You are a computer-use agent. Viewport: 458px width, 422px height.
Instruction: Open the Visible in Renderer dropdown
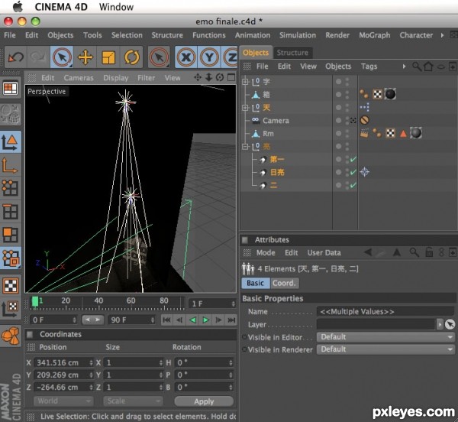[385, 349]
